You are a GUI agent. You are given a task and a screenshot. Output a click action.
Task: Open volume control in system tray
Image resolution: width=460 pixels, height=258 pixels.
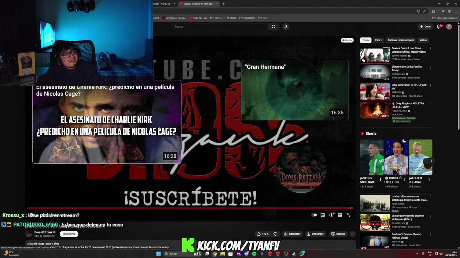point(441,254)
